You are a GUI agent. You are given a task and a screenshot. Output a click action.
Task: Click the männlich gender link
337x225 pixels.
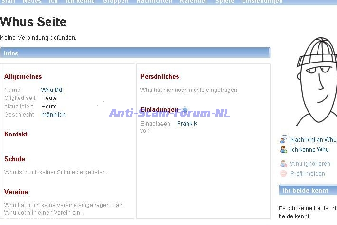click(53, 115)
